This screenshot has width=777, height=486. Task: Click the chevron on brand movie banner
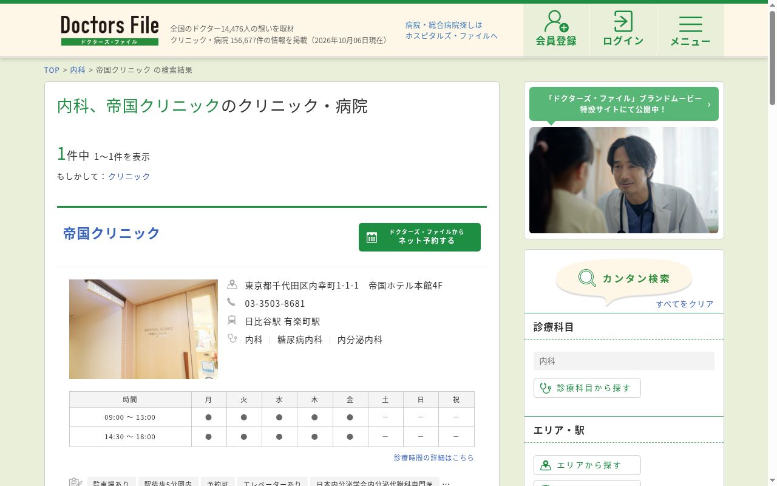pyautogui.click(x=709, y=104)
